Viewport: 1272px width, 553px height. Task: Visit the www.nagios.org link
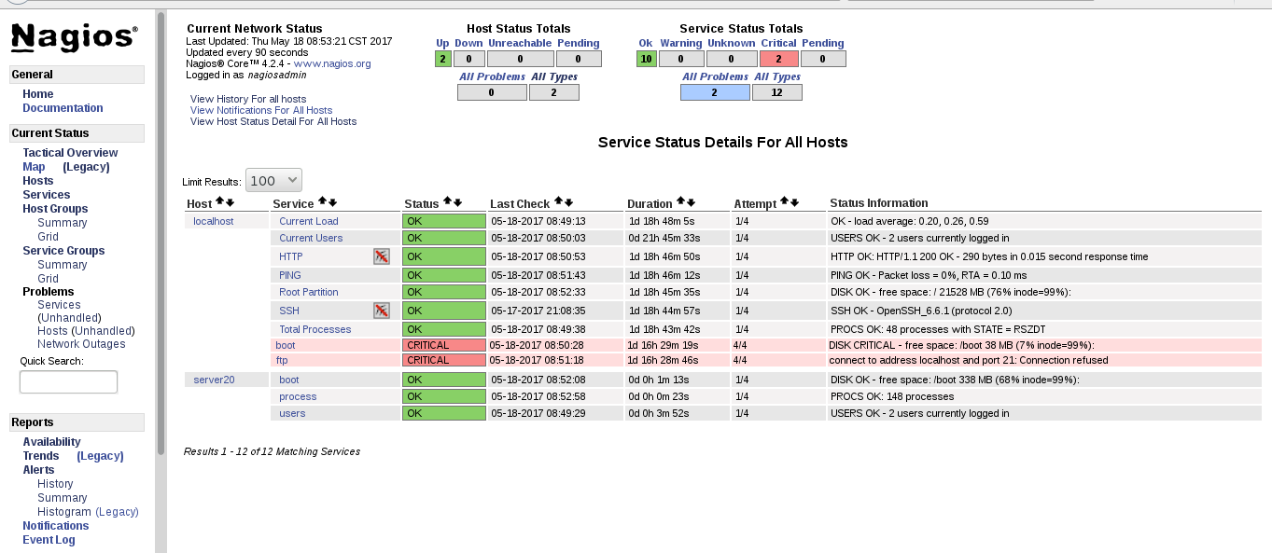coord(332,64)
